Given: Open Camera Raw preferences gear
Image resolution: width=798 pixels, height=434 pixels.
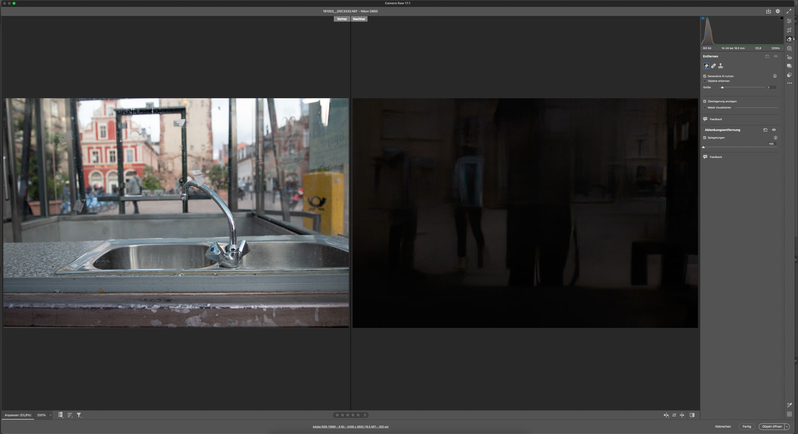Looking at the screenshot, I should [x=778, y=11].
